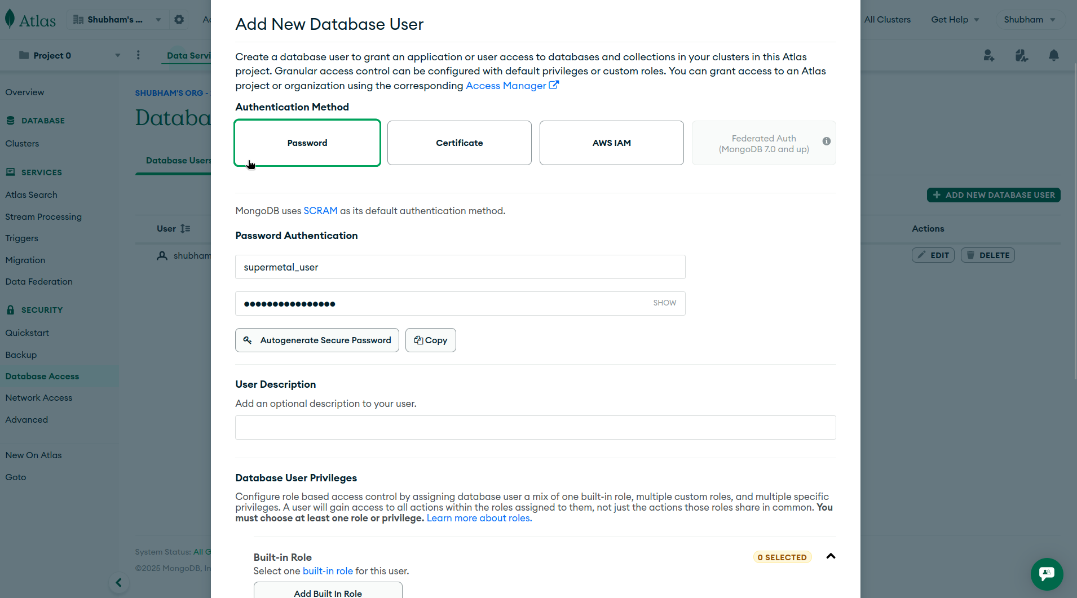The width and height of the screenshot is (1077, 598).
Task: Open notifications via the bell icon
Action: (x=1054, y=55)
